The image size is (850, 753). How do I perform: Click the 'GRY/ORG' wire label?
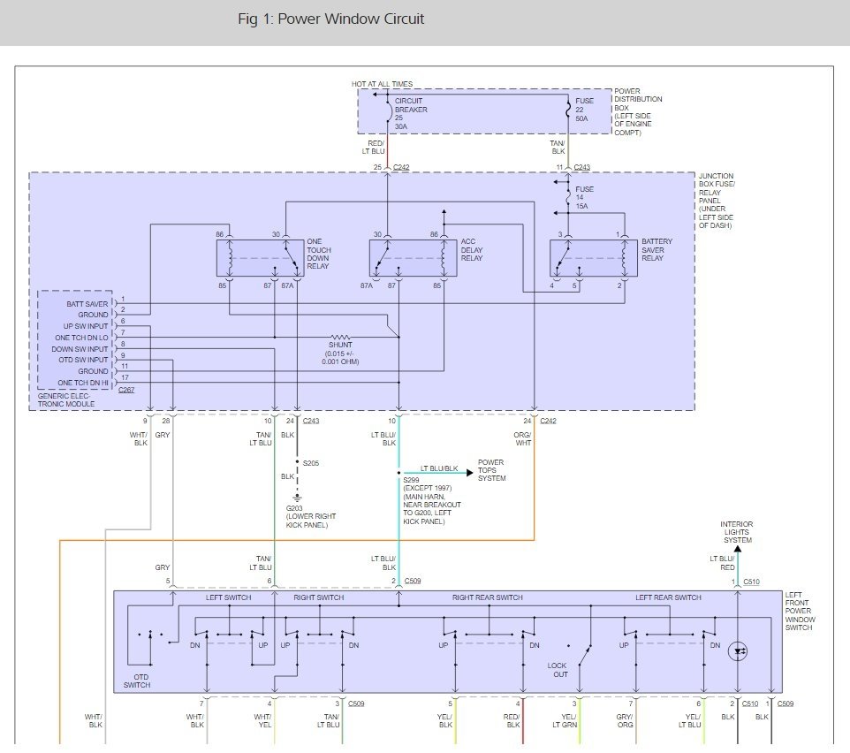(625, 720)
